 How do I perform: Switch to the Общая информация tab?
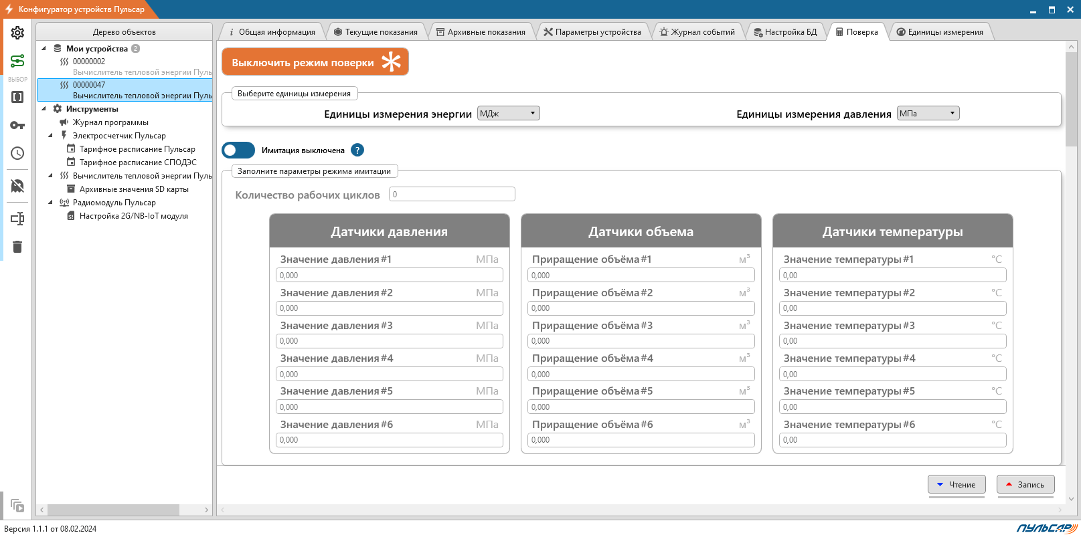pyautogui.click(x=272, y=32)
